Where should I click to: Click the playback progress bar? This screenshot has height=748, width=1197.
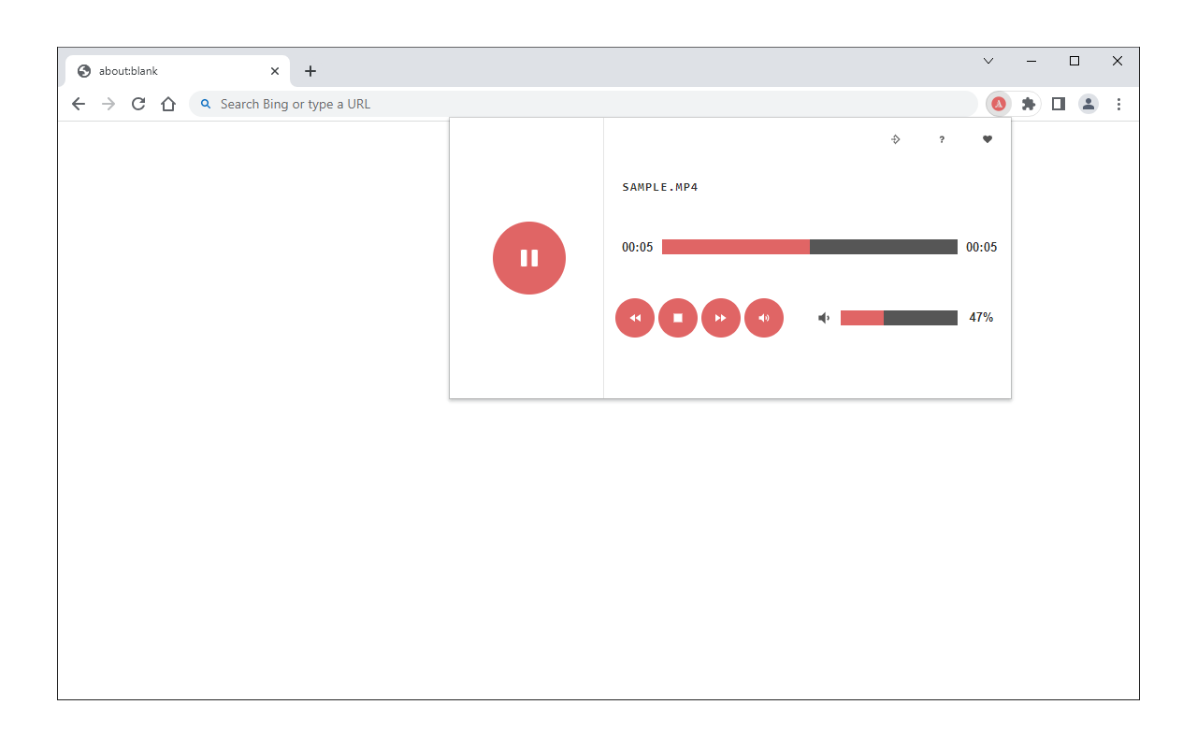(x=810, y=247)
